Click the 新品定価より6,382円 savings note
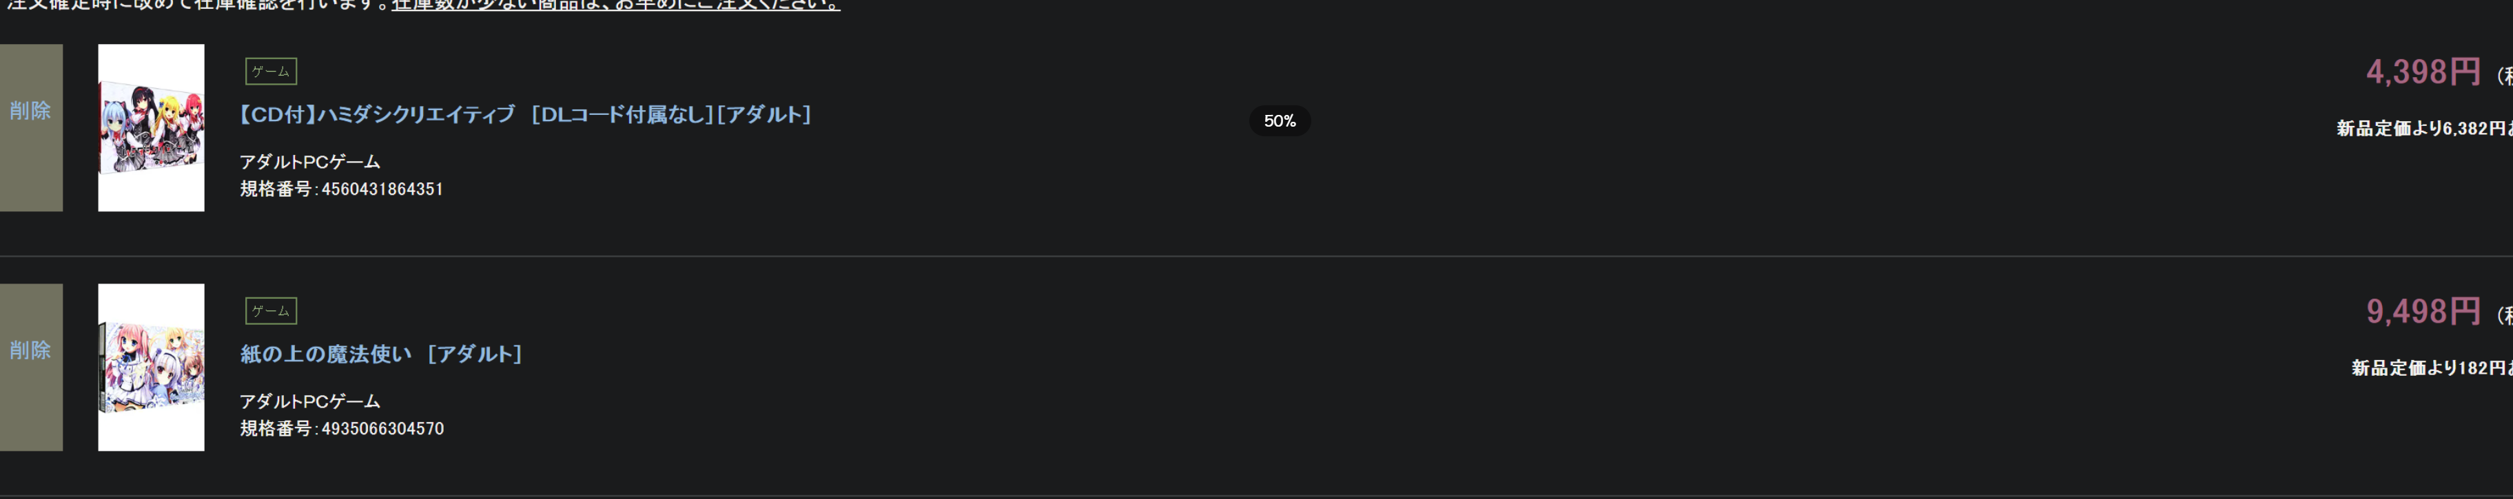 (2423, 129)
